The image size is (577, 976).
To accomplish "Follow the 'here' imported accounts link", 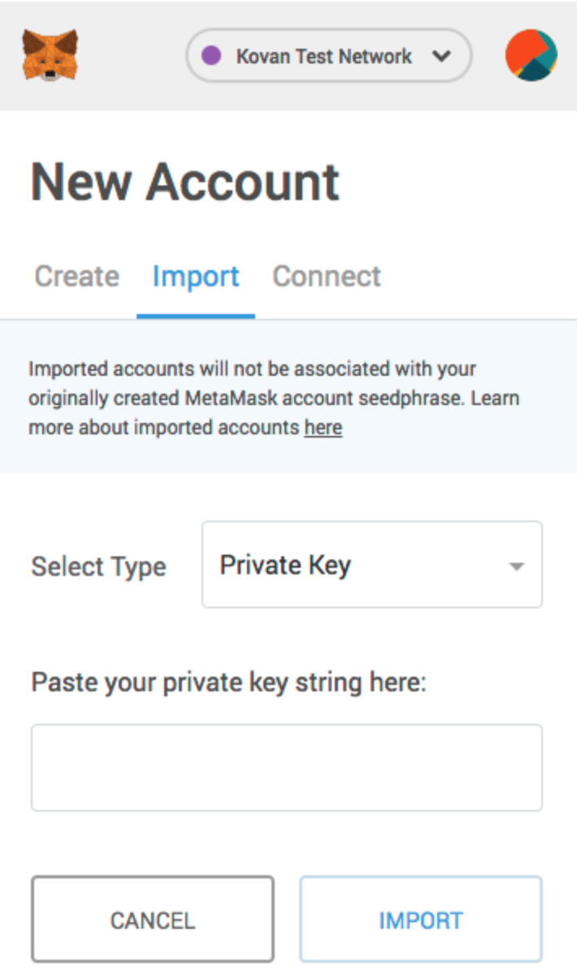I will click(x=323, y=428).
